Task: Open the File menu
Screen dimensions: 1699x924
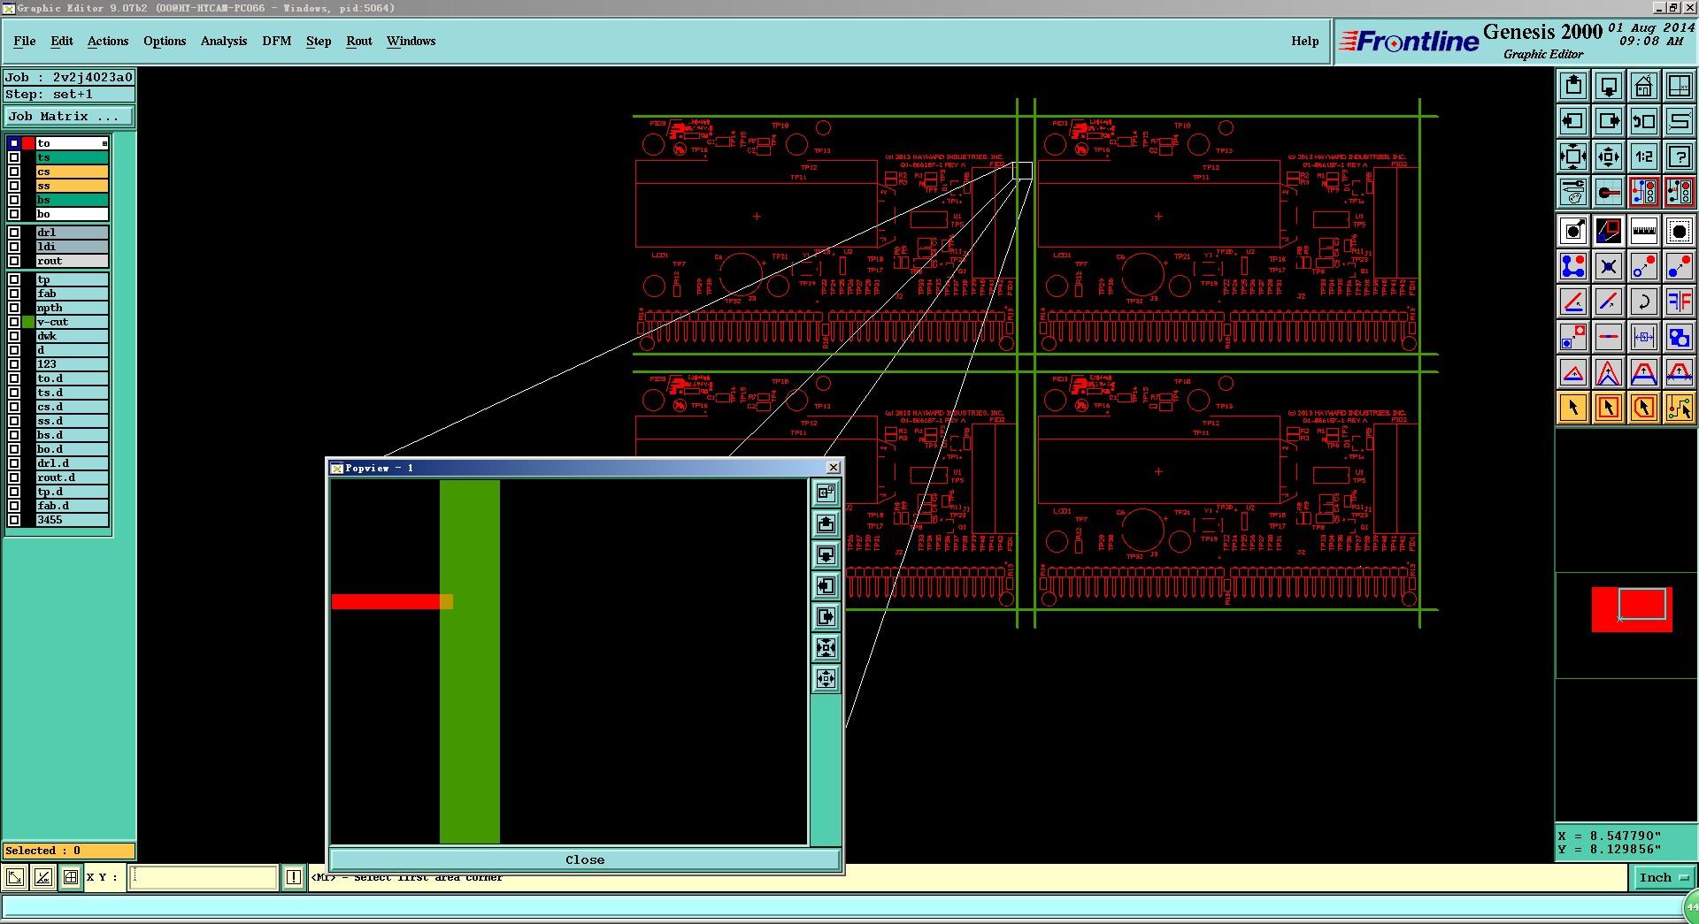Action: coord(25,41)
